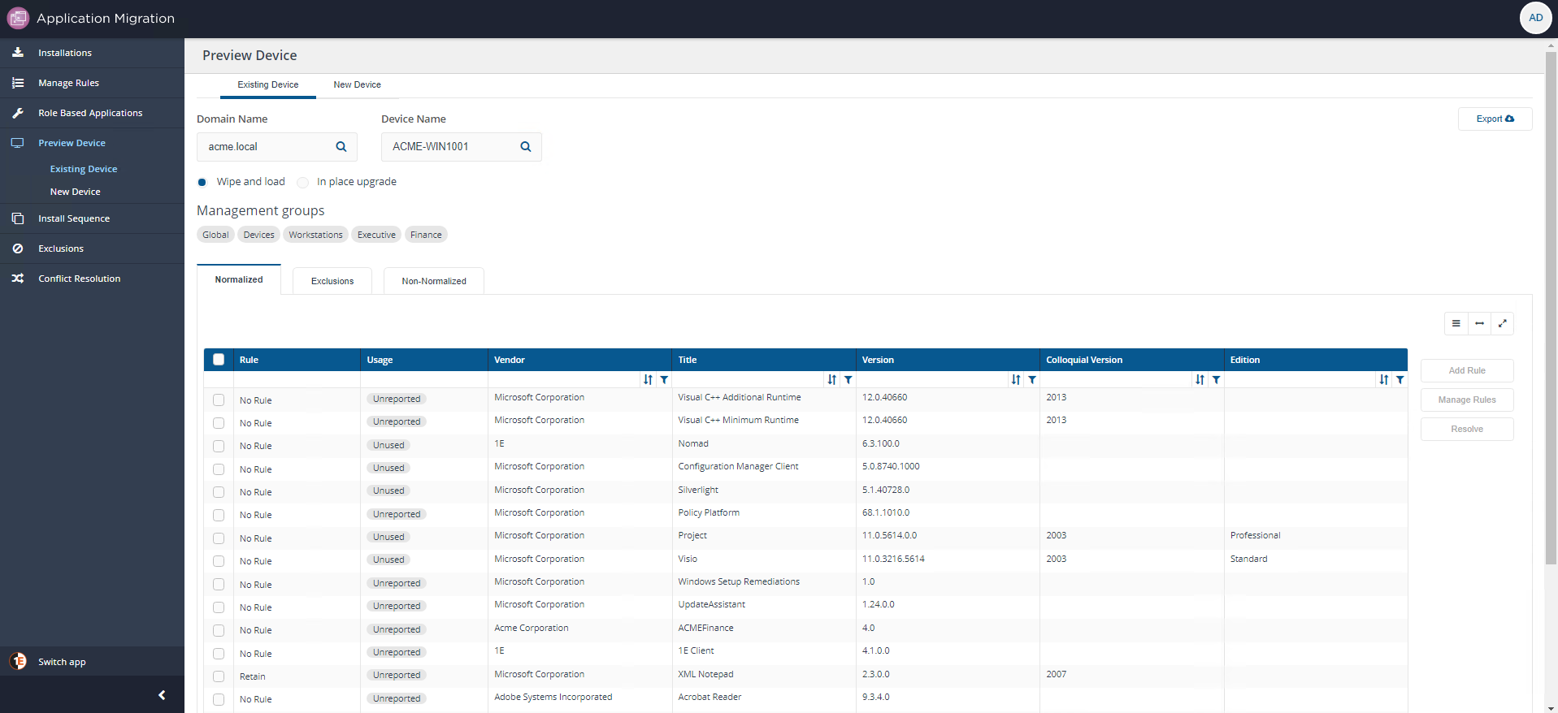Switch to the Existing Device tab
This screenshot has width=1558, height=713.
pyautogui.click(x=268, y=84)
